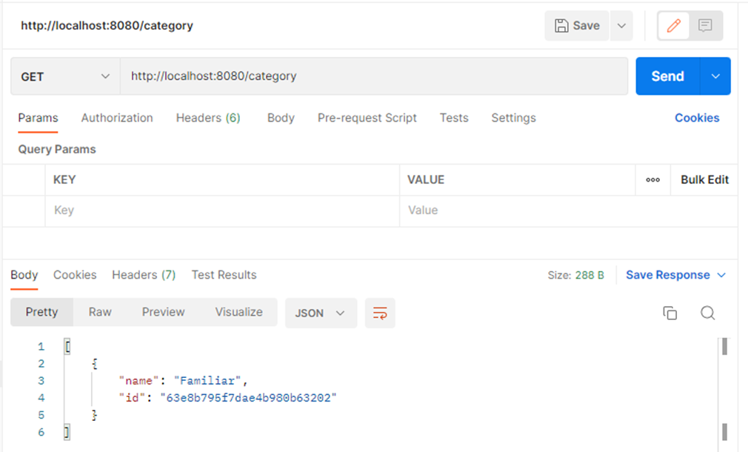This screenshot has width=748, height=452.
Task: Open the Cookies link
Action: coord(696,118)
